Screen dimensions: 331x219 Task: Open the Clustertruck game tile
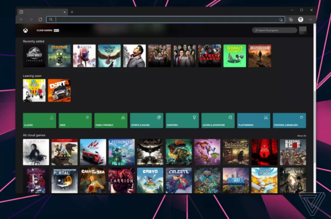click(264, 180)
